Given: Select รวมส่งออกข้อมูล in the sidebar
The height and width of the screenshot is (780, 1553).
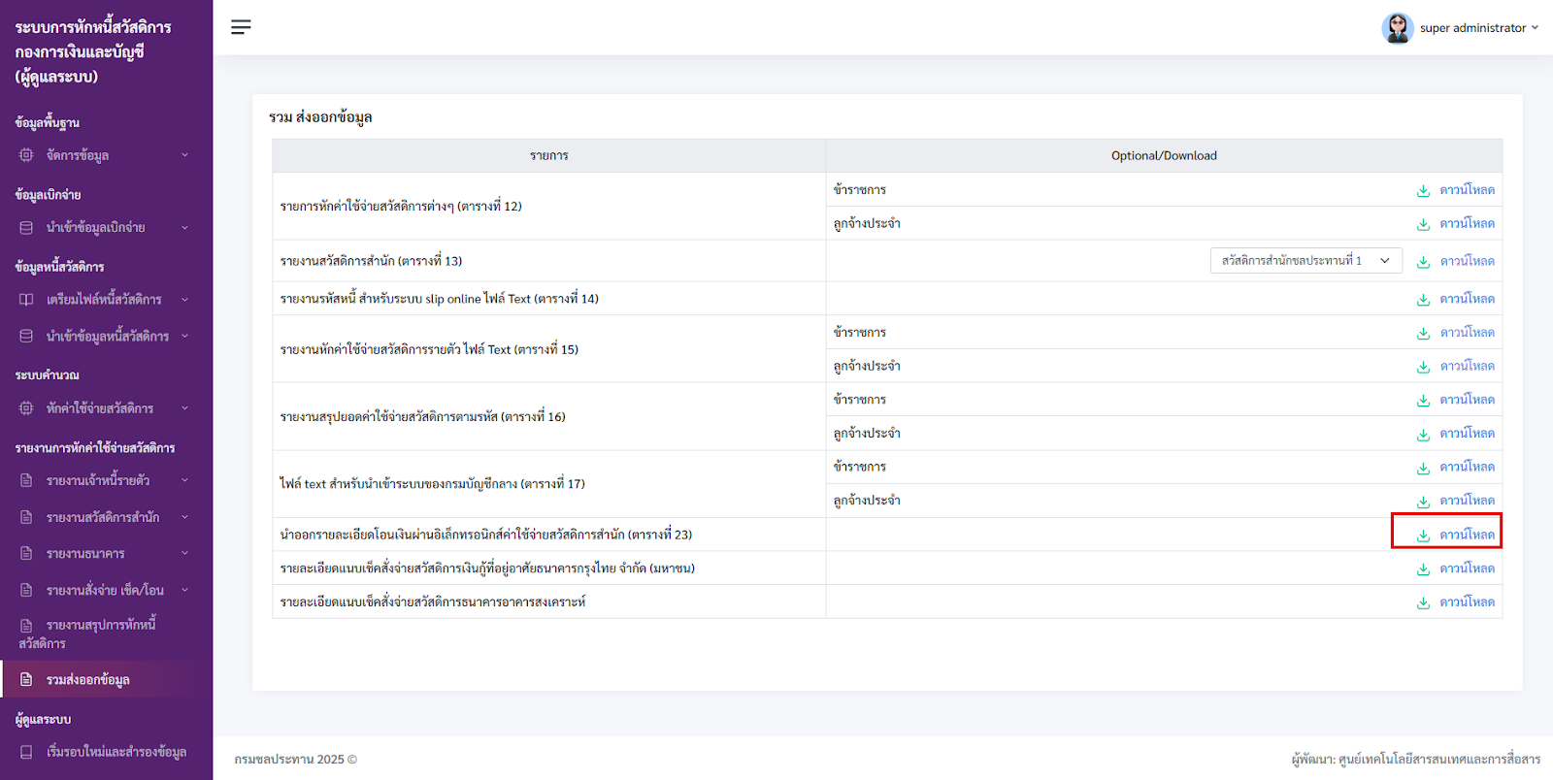Looking at the screenshot, I should 107,679.
